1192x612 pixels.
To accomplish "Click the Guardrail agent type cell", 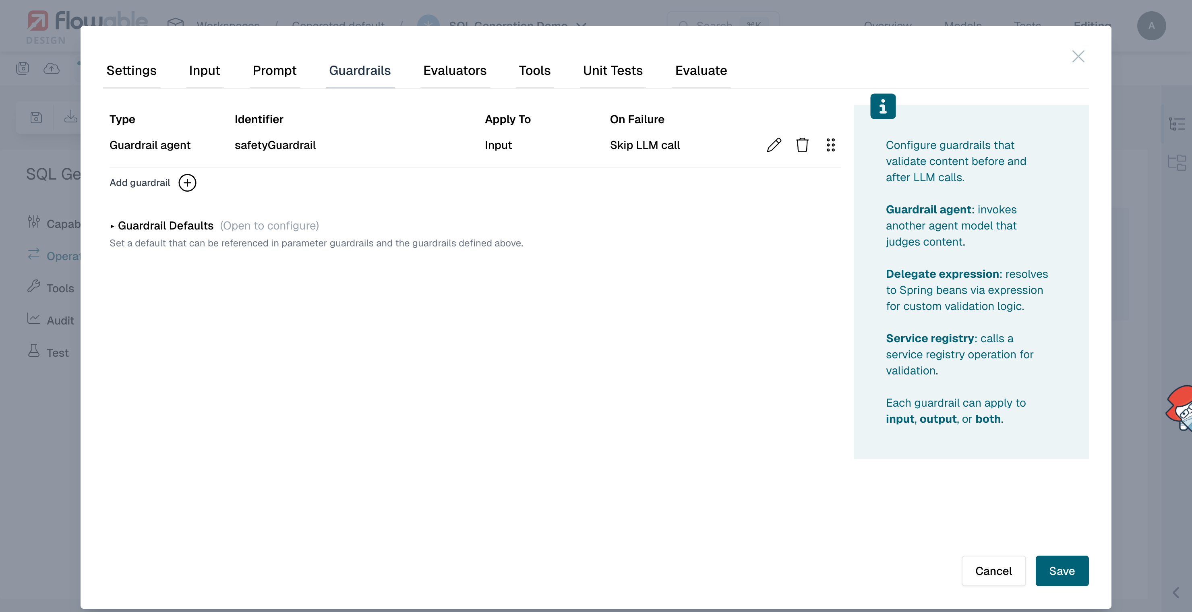I will [x=150, y=145].
